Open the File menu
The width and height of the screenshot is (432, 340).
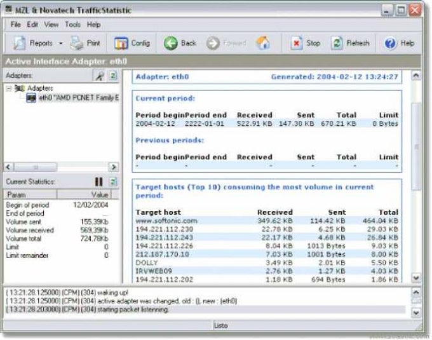[15, 25]
